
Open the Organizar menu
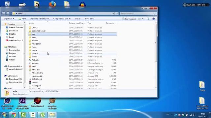click(x=9, y=19)
